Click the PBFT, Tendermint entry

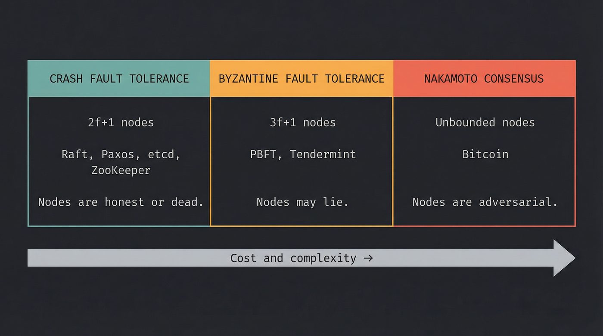(x=303, y=154)
